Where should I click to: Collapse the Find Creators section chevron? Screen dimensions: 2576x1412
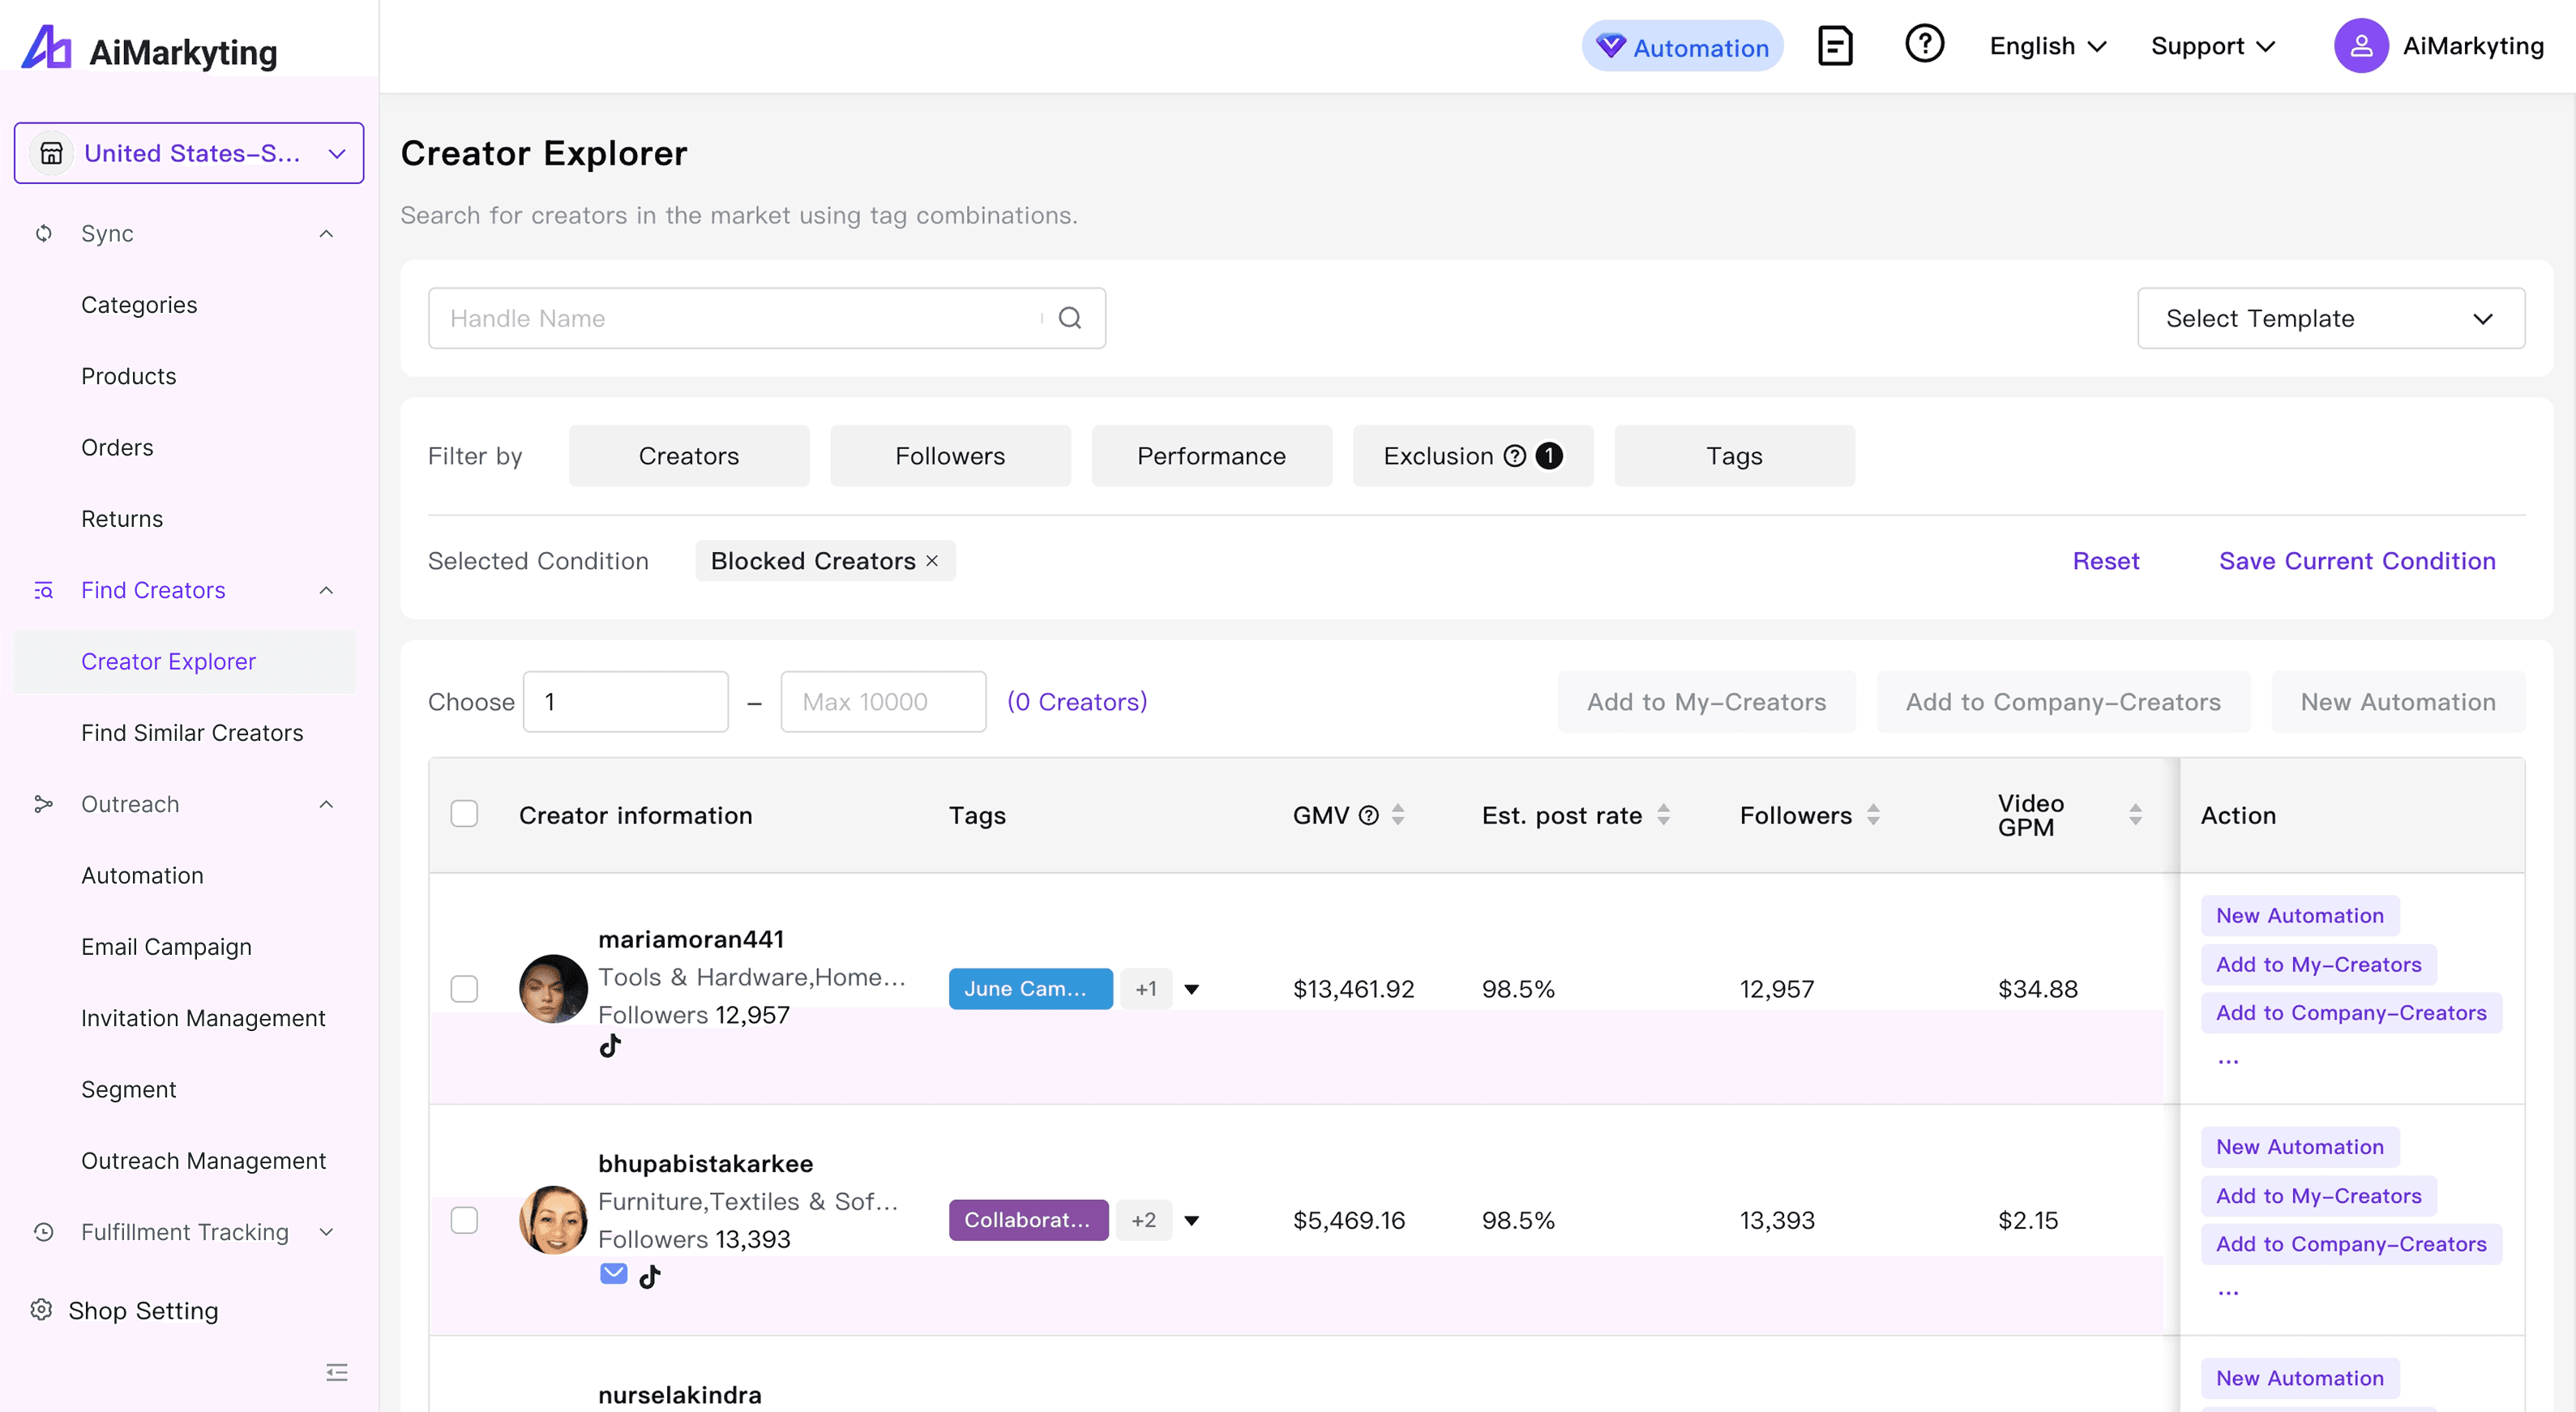coord(326,590)
